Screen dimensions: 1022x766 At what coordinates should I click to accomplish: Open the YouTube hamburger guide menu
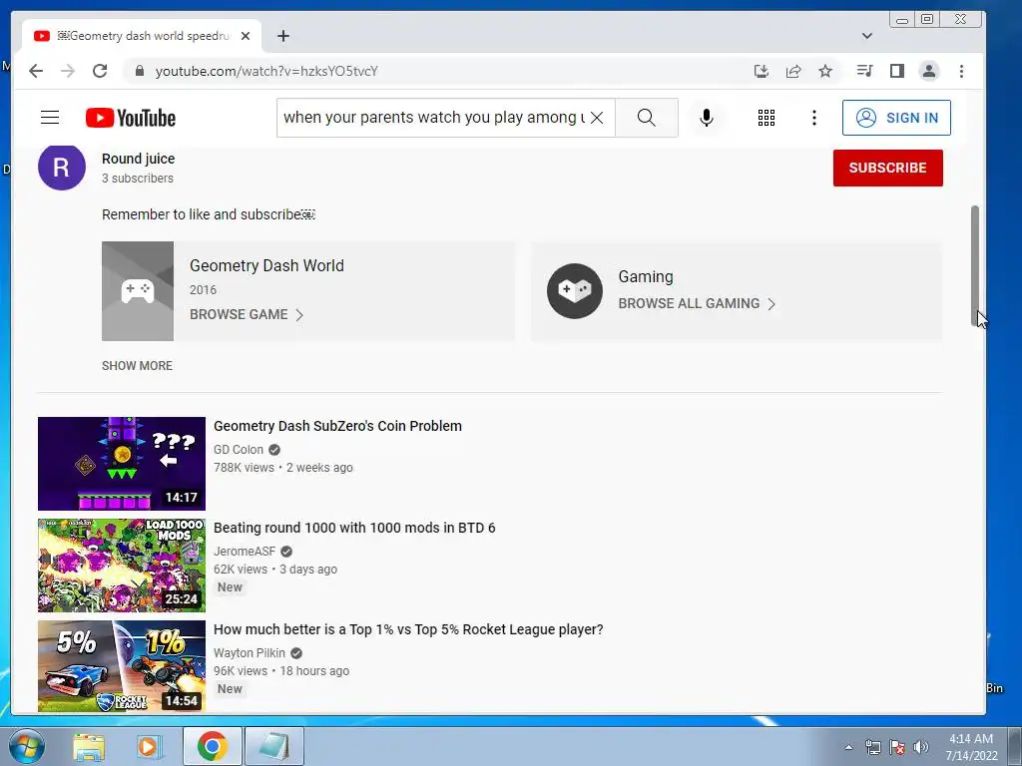click(x=50, y=118)
